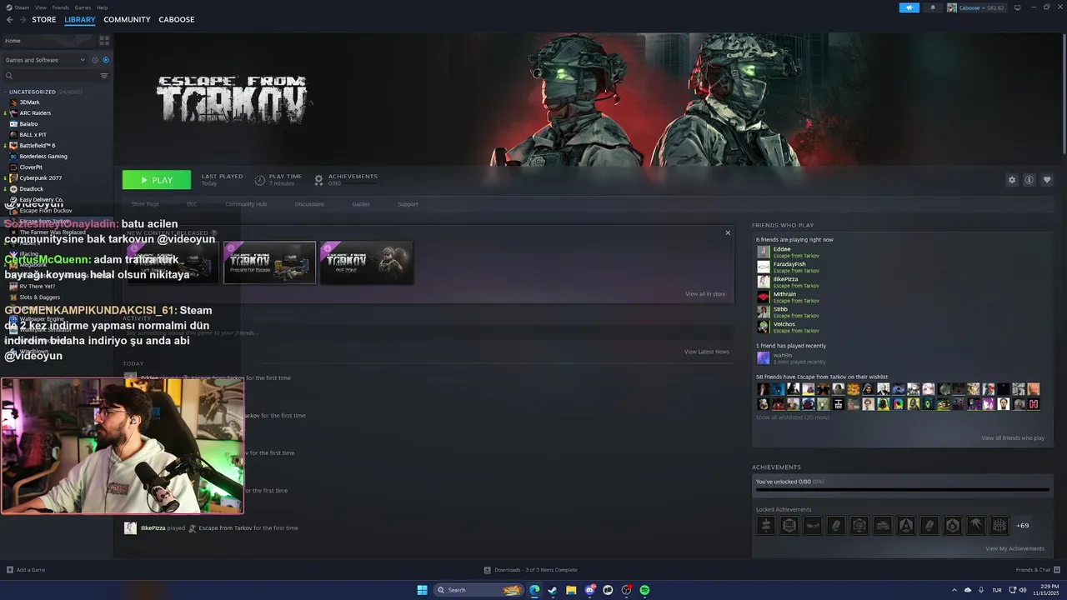This screenshot has width=1067, height=600.
Task: Open Friends & Chat panel
Action: click(1038, 570)
